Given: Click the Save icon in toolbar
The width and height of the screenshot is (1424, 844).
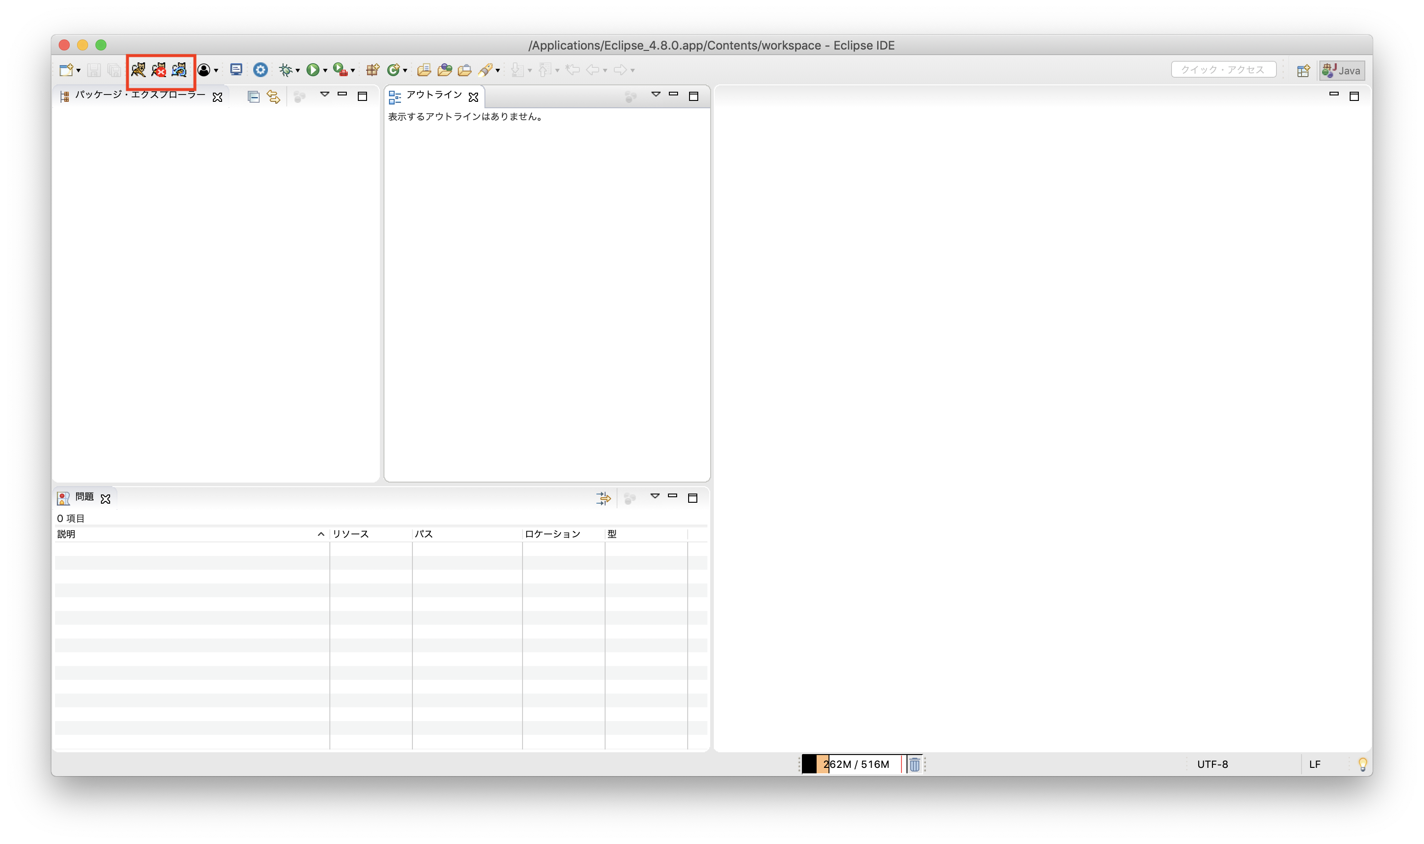Looking at the screenshot, I should coord(94,70).
